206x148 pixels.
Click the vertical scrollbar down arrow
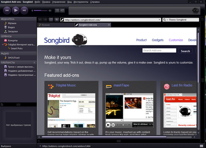tap(199, 133)
